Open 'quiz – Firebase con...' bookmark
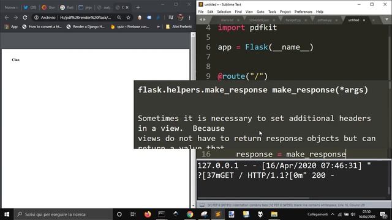The height and width of the screenshot is (220, 392). click(x=130, y=26)
